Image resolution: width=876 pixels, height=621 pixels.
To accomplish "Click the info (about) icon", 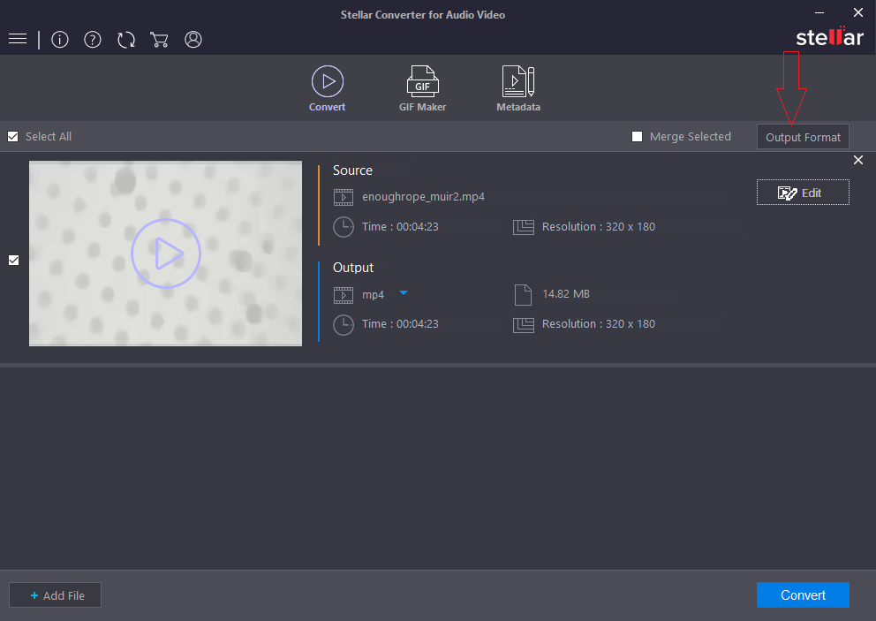I will point(60,40).
